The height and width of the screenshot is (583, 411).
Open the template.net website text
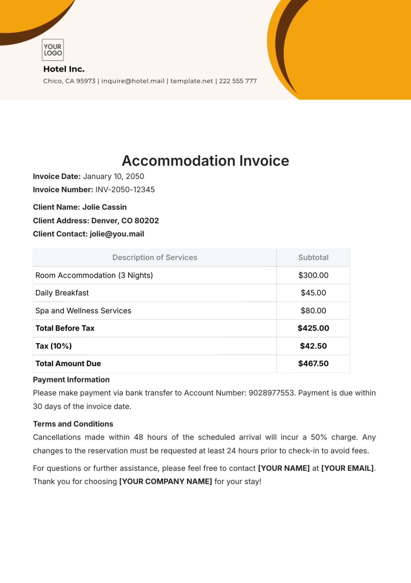192,81
